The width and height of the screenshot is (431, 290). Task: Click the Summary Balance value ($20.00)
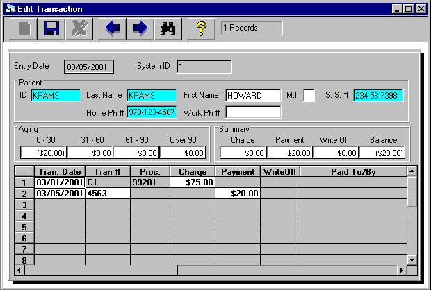click(382, 153)
